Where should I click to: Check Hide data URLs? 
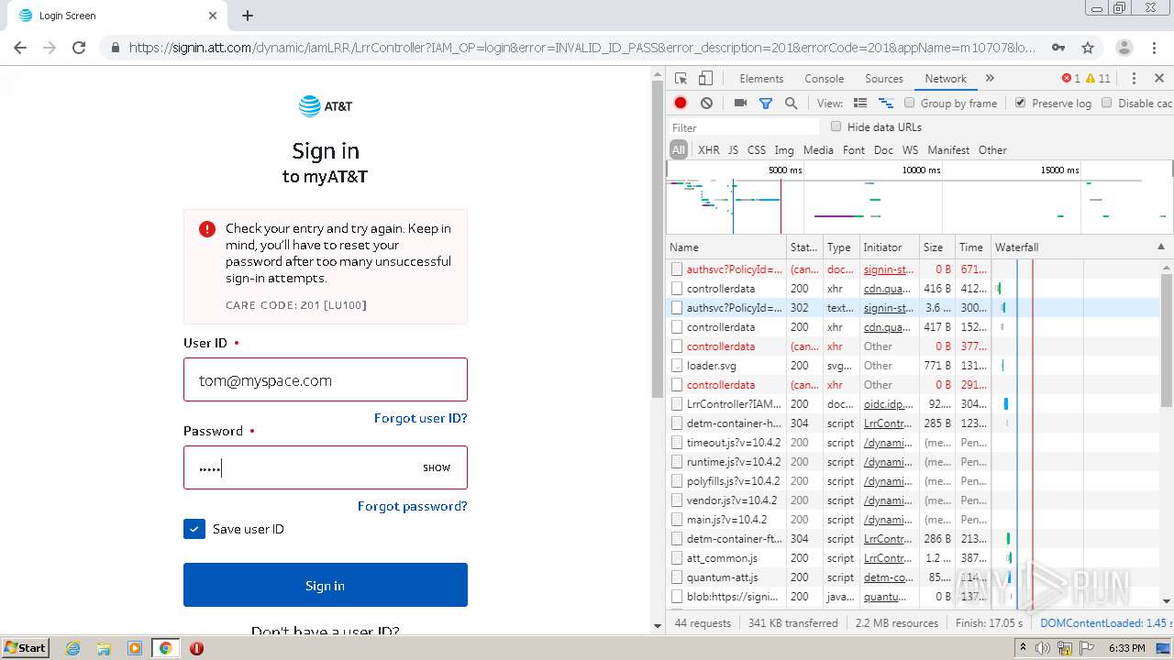tap(836, 126)
